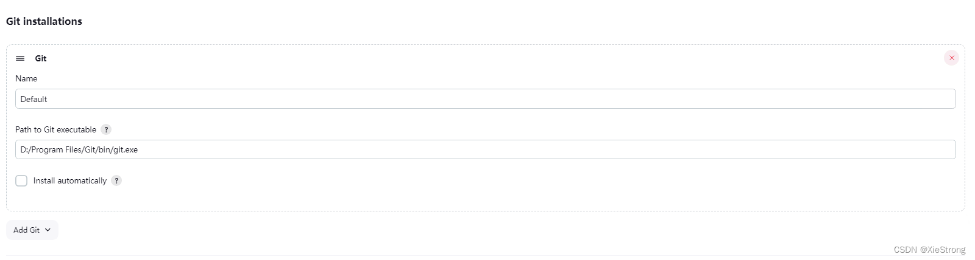The width and height of the screenshot is (975, 260).
Task: Click the Path to Git executable label
Action: (x=55, y=129)
